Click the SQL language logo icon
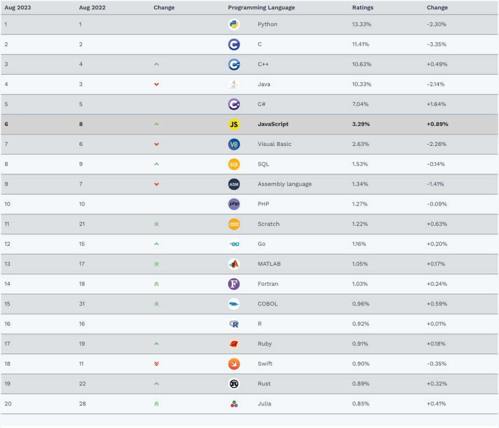499x428 pixels. coord(234,164)
